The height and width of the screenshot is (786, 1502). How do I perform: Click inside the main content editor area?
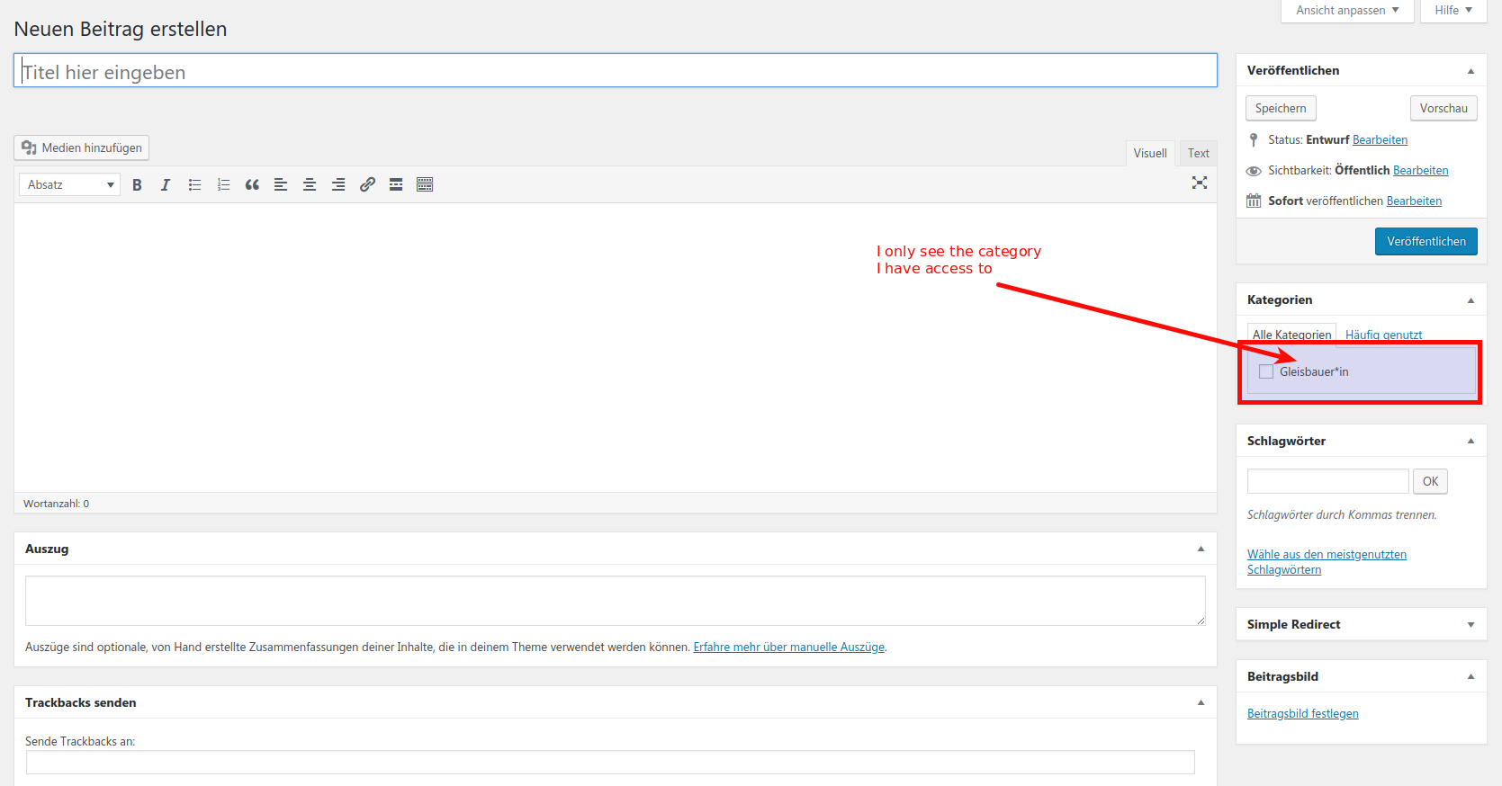[x=616, y=347]
